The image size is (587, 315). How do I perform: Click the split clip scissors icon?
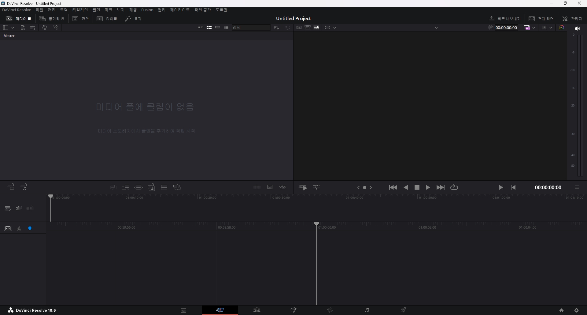point(19,229)
